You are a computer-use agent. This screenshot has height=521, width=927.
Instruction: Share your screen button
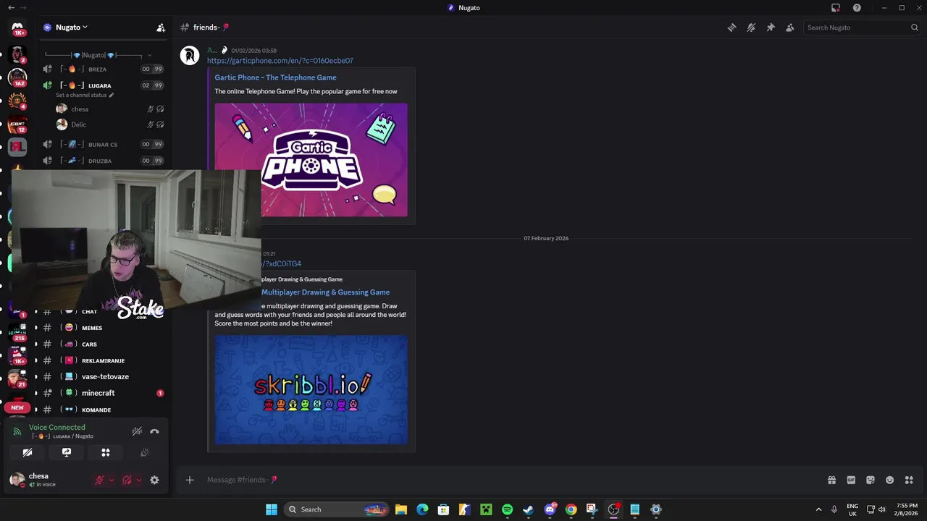(67, 452)
